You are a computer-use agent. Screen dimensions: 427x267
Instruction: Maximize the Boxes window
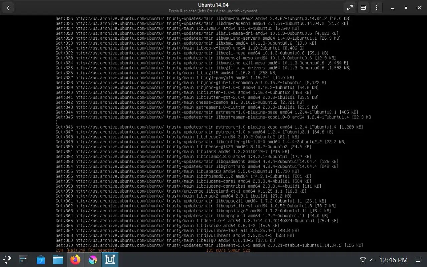(x=406, y=8)
